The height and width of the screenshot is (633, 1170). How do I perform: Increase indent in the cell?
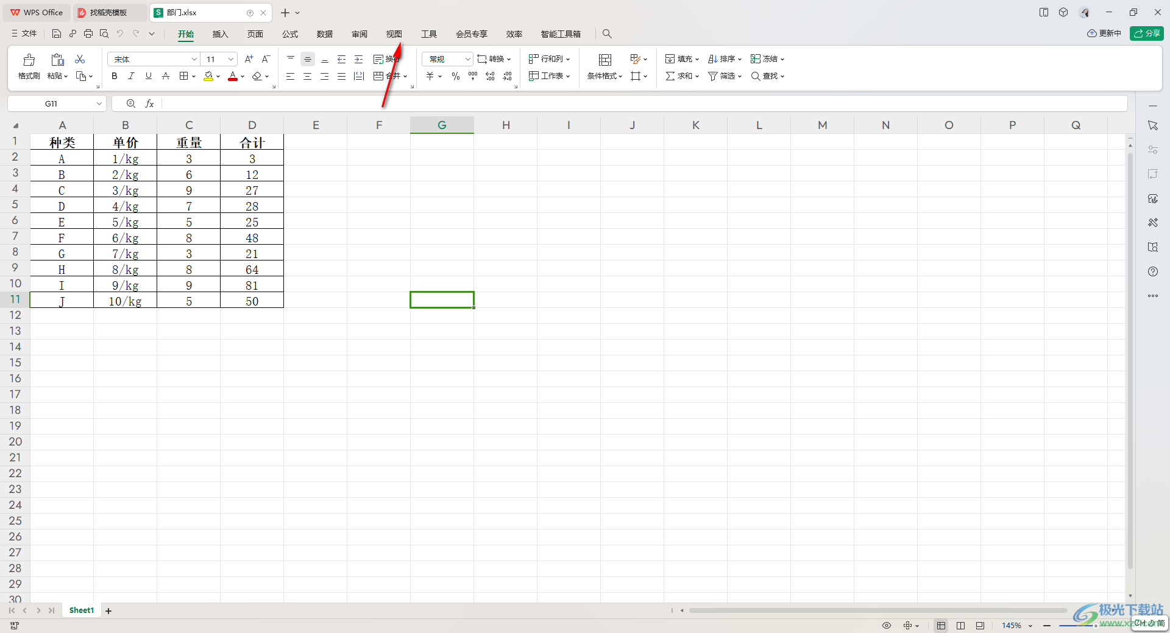[x=359, y=59]
